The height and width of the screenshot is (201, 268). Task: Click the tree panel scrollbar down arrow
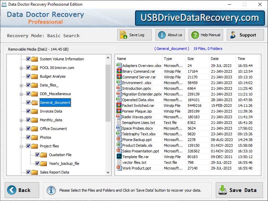[x=108, y=172]
